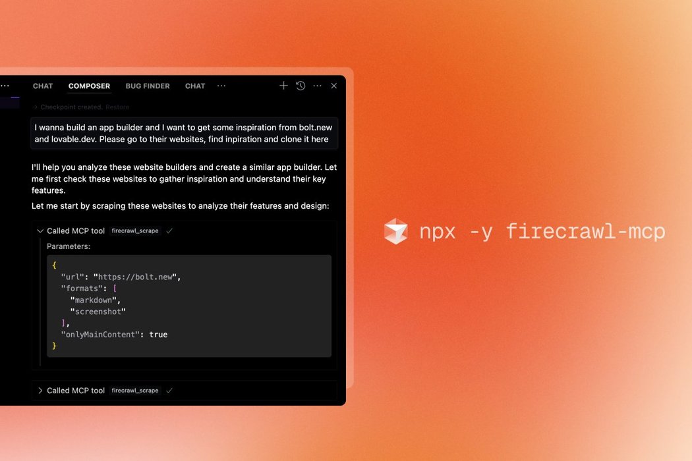The height and width of the screenshot is (461, 692).
Task: Click the "Parameters:" label
Action: pos(69,246)
